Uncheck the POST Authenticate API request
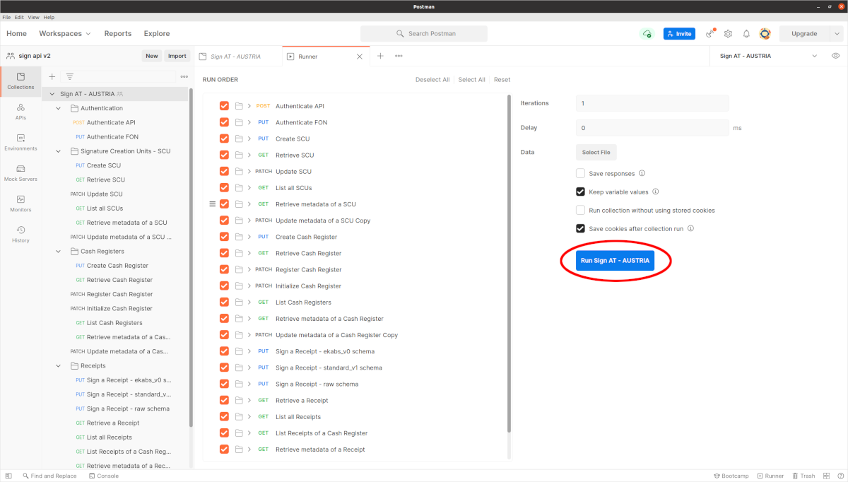 coord(224,106)
